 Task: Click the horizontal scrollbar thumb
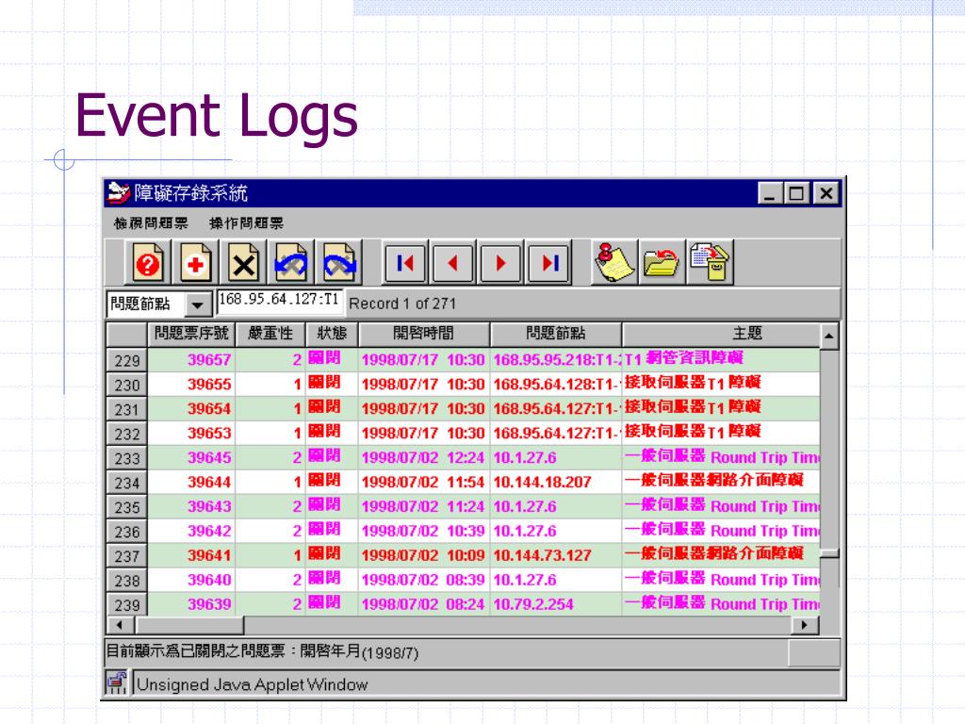click(x=189, y=625)
